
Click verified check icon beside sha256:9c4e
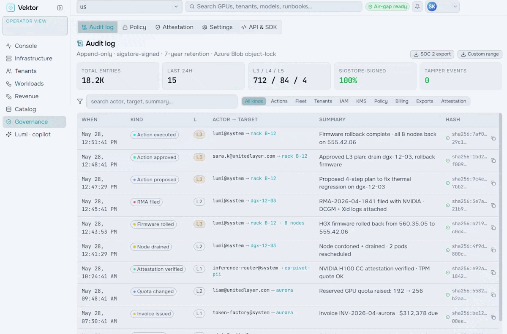[x=448, y=183]
